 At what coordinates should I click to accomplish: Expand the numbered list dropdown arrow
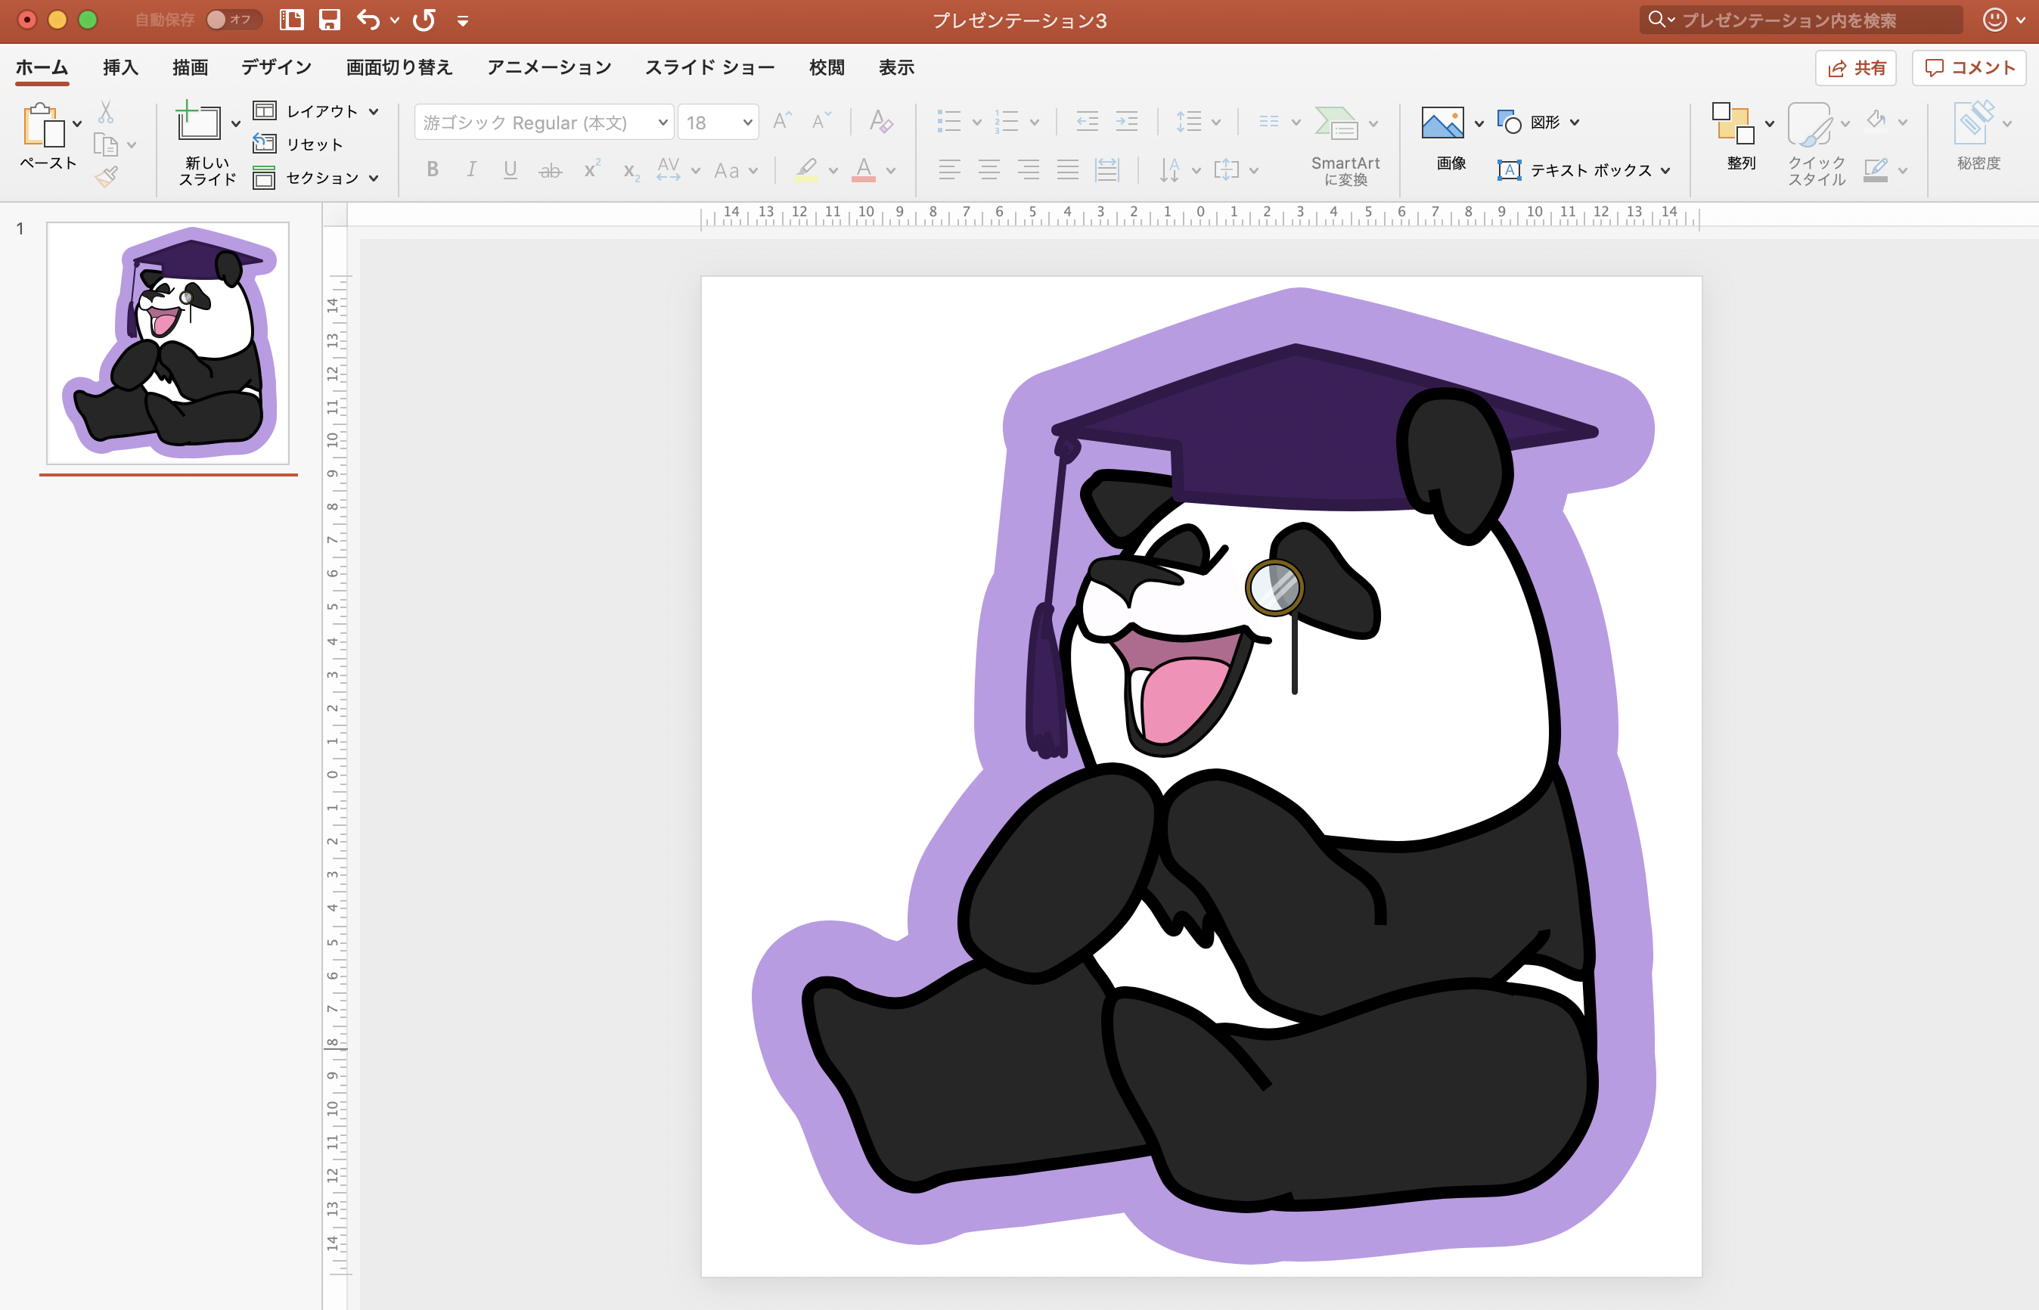point(1035,123)
